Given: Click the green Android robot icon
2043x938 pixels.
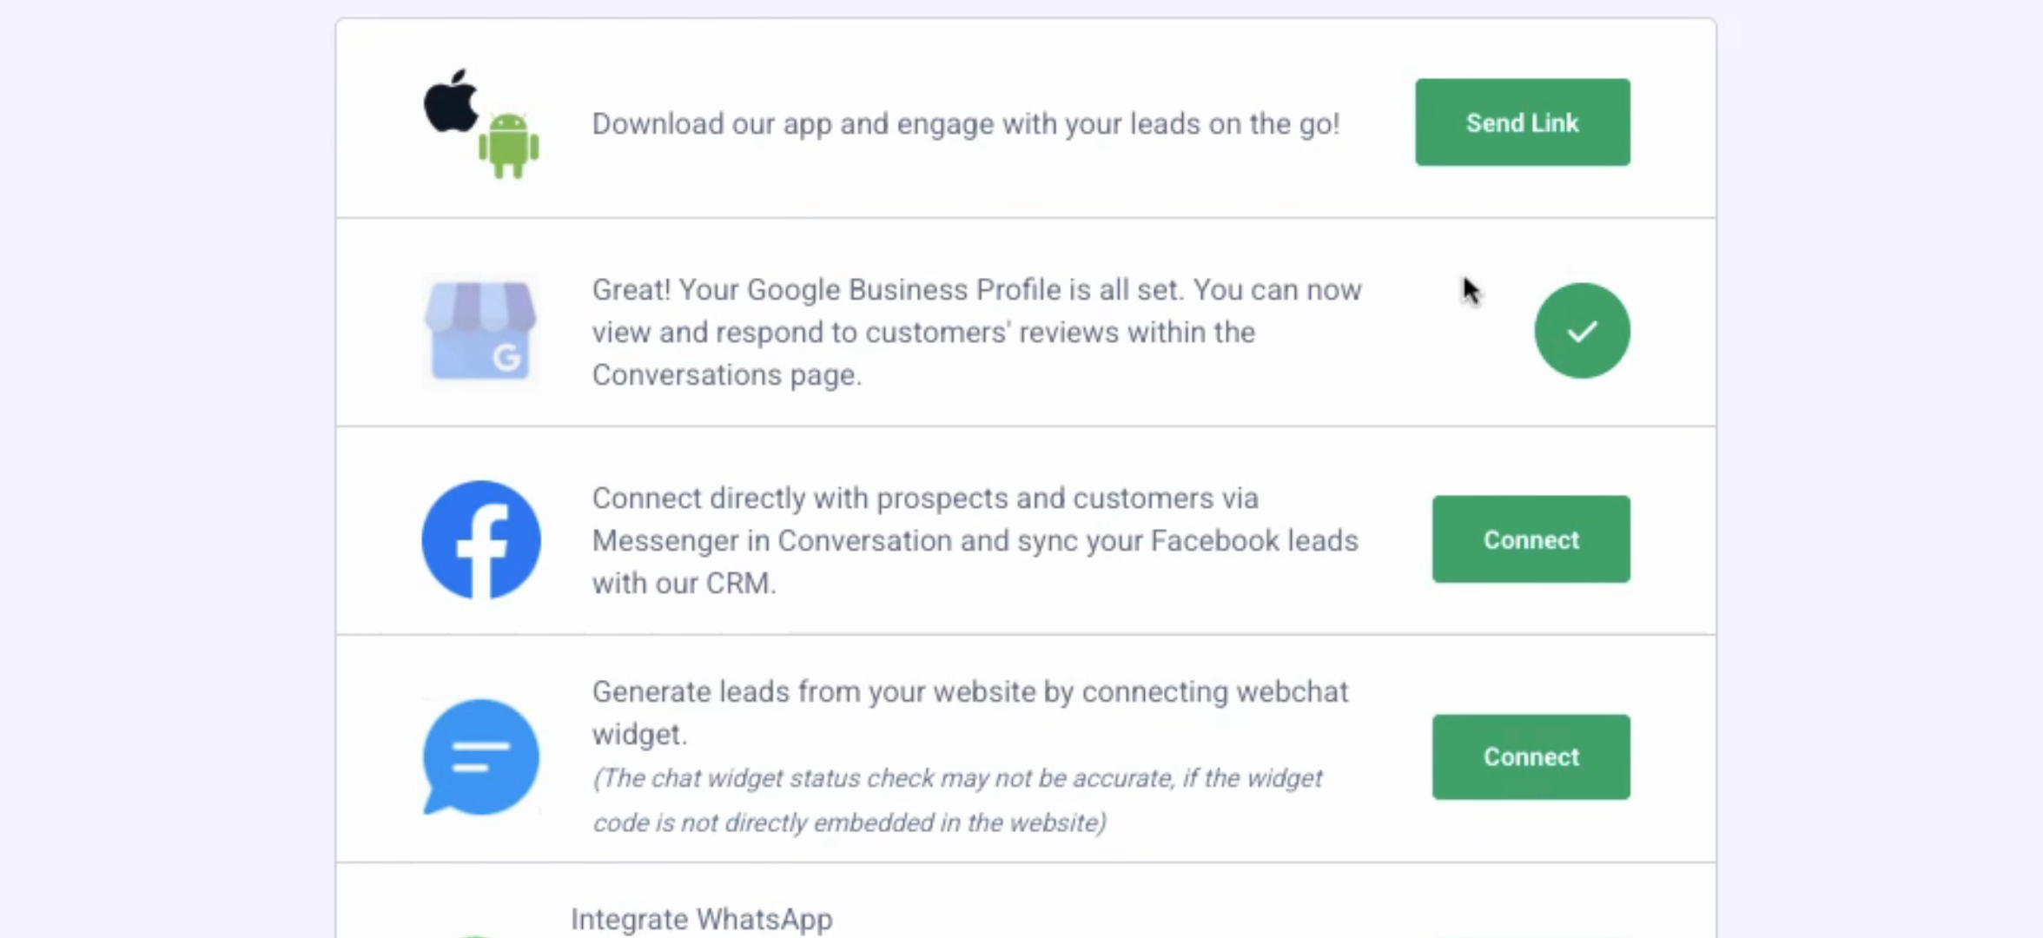Looking at the screenshot, I should (x=509, y=146).
